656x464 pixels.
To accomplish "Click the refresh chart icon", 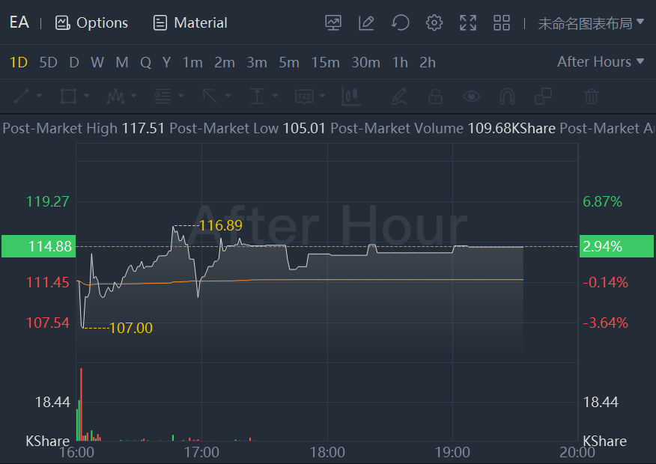I will [401, 23].
